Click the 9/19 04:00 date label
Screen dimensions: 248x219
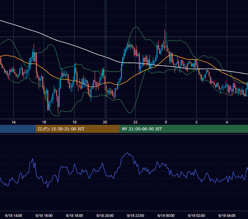227,215
